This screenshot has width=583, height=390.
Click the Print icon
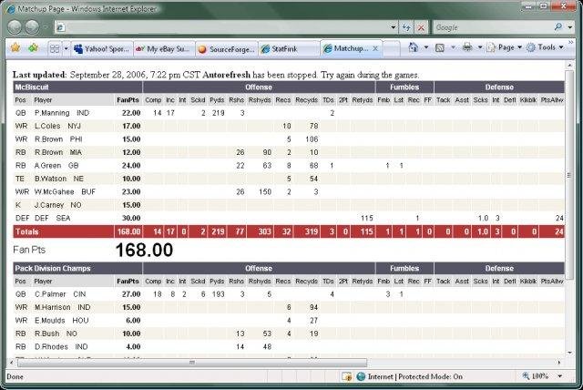(467, 47)
